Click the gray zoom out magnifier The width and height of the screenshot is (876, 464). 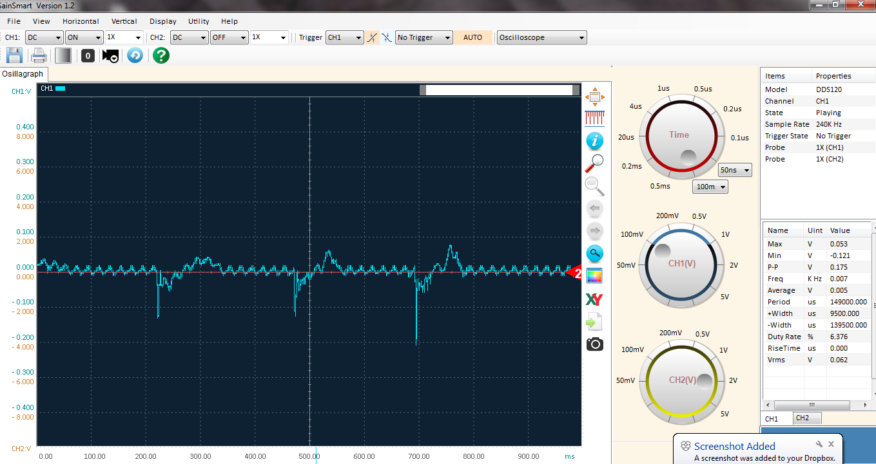click(x=594, y=186)
